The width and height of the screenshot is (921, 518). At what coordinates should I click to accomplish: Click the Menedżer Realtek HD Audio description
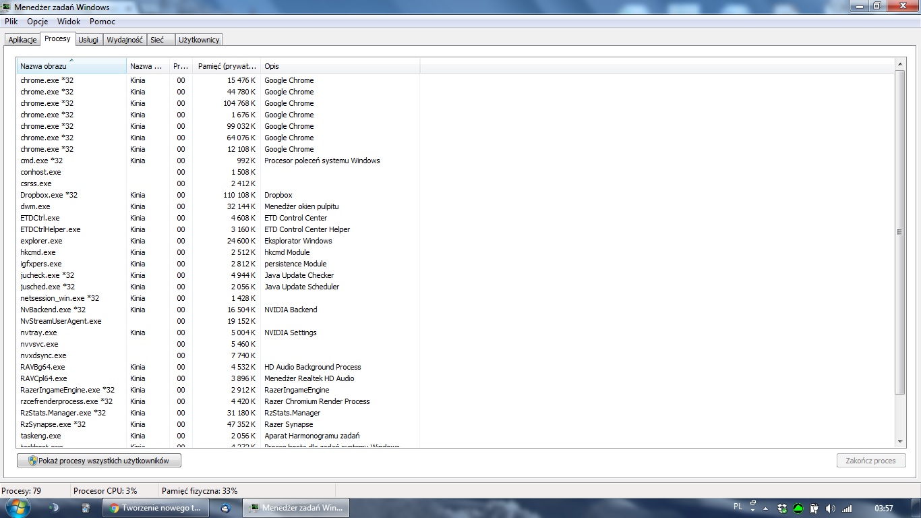click(x=309, y=378)
